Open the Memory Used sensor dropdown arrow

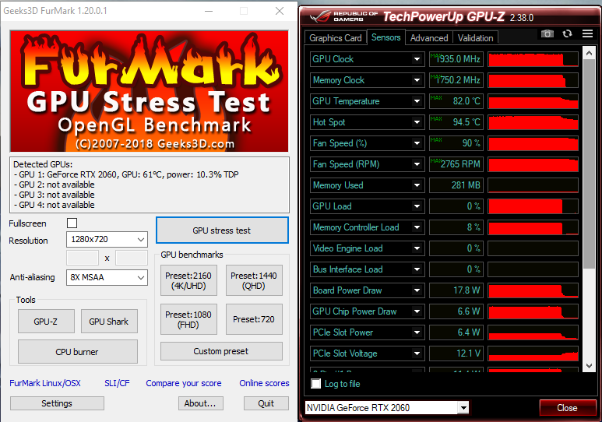tap(417, 185)
